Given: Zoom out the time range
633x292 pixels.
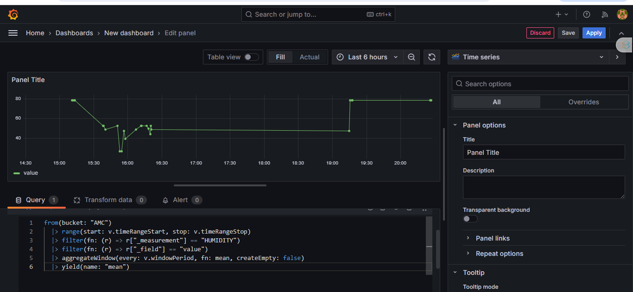Looking at the screenshot, I should (x=411, y=57).
